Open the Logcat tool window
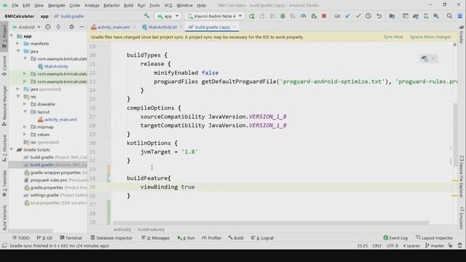This screenshot has height=262, width=466. pyautogui.click(x=262, y=238)
